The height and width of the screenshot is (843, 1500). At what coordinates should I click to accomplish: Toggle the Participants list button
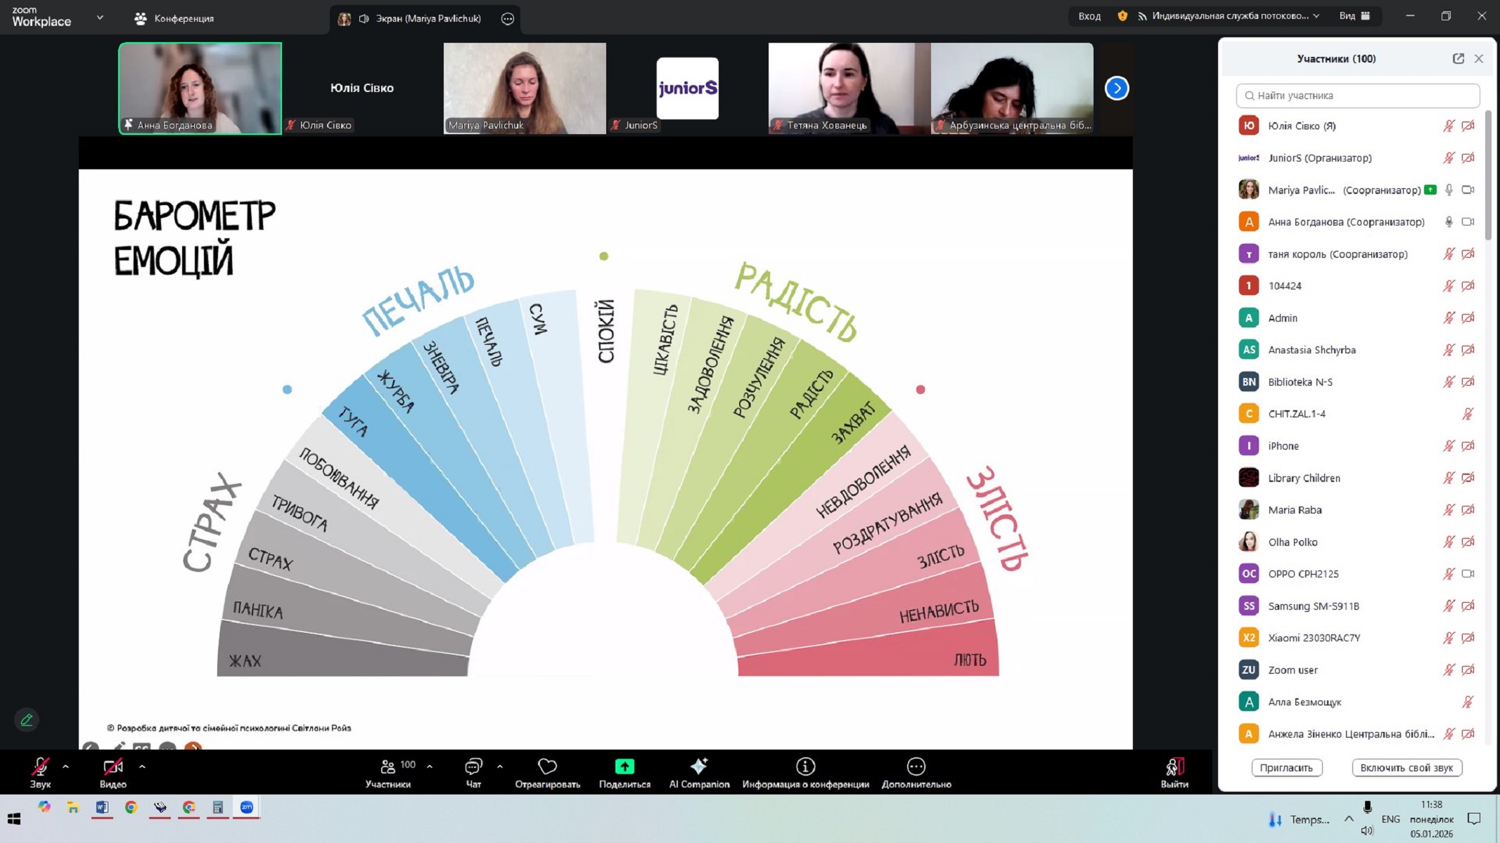[x=388, y=767]
